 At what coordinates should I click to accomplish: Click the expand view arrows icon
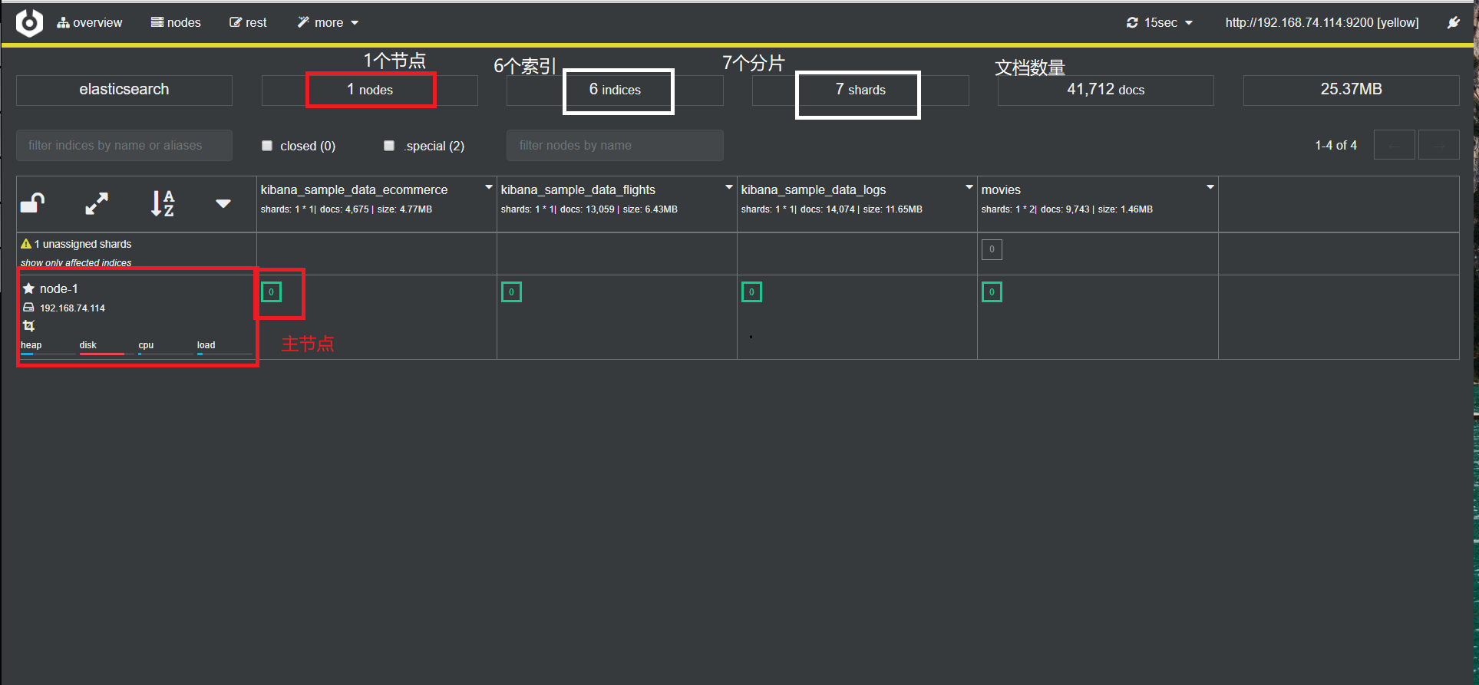point(97,203)
